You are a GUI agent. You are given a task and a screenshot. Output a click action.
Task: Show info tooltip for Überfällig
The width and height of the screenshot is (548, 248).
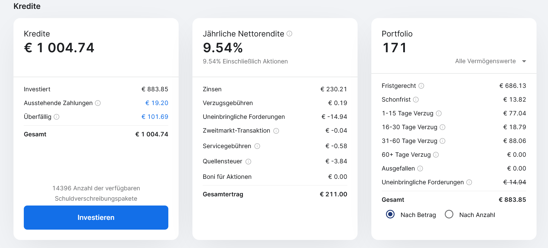pyautogui.click(x=56, y=117)
